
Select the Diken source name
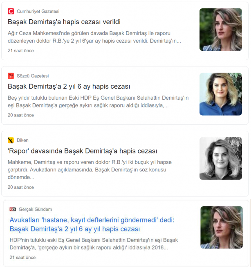pos(22,140)
